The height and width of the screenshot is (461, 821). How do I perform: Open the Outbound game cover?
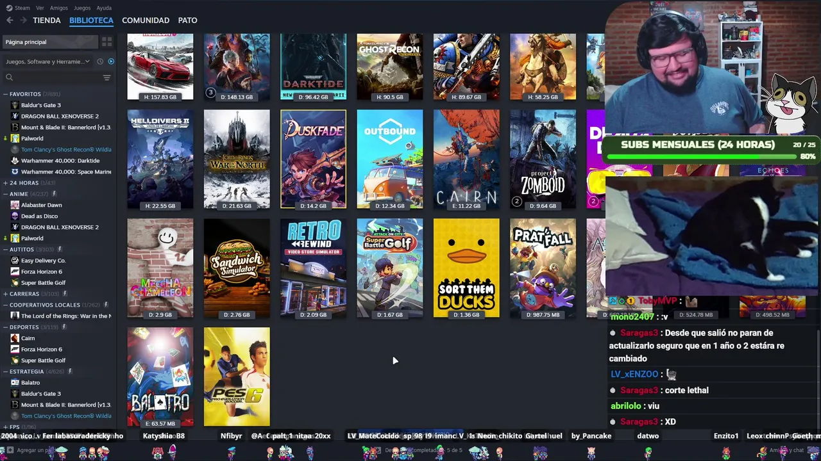tap(390, 159)
